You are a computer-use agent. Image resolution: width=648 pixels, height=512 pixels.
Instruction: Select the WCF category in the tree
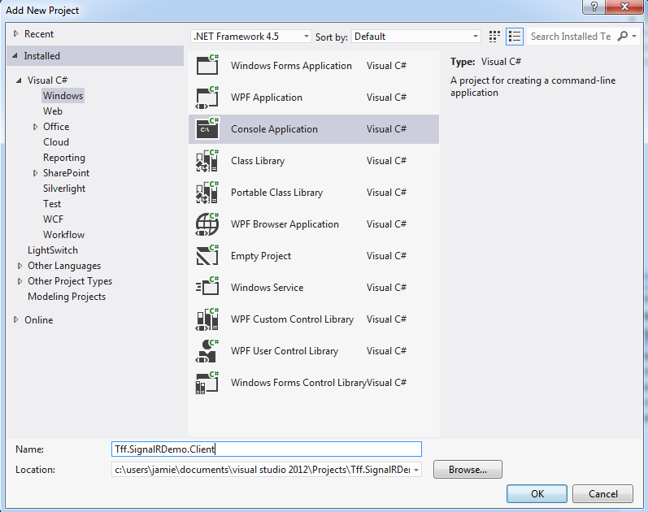[53, 219]
